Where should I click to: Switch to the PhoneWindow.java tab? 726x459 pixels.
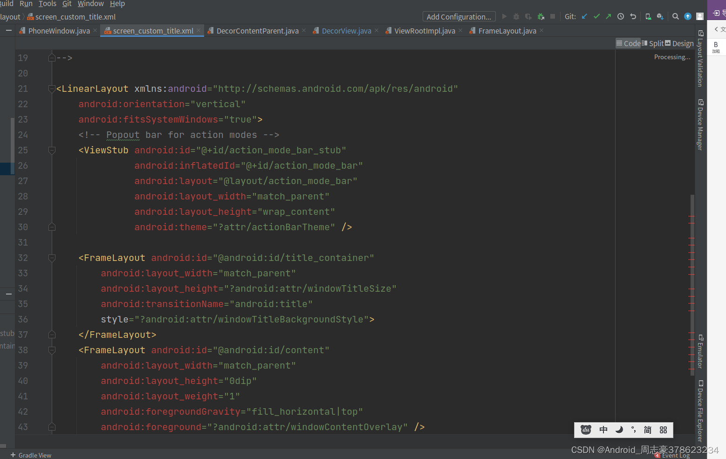click(59, 31)
